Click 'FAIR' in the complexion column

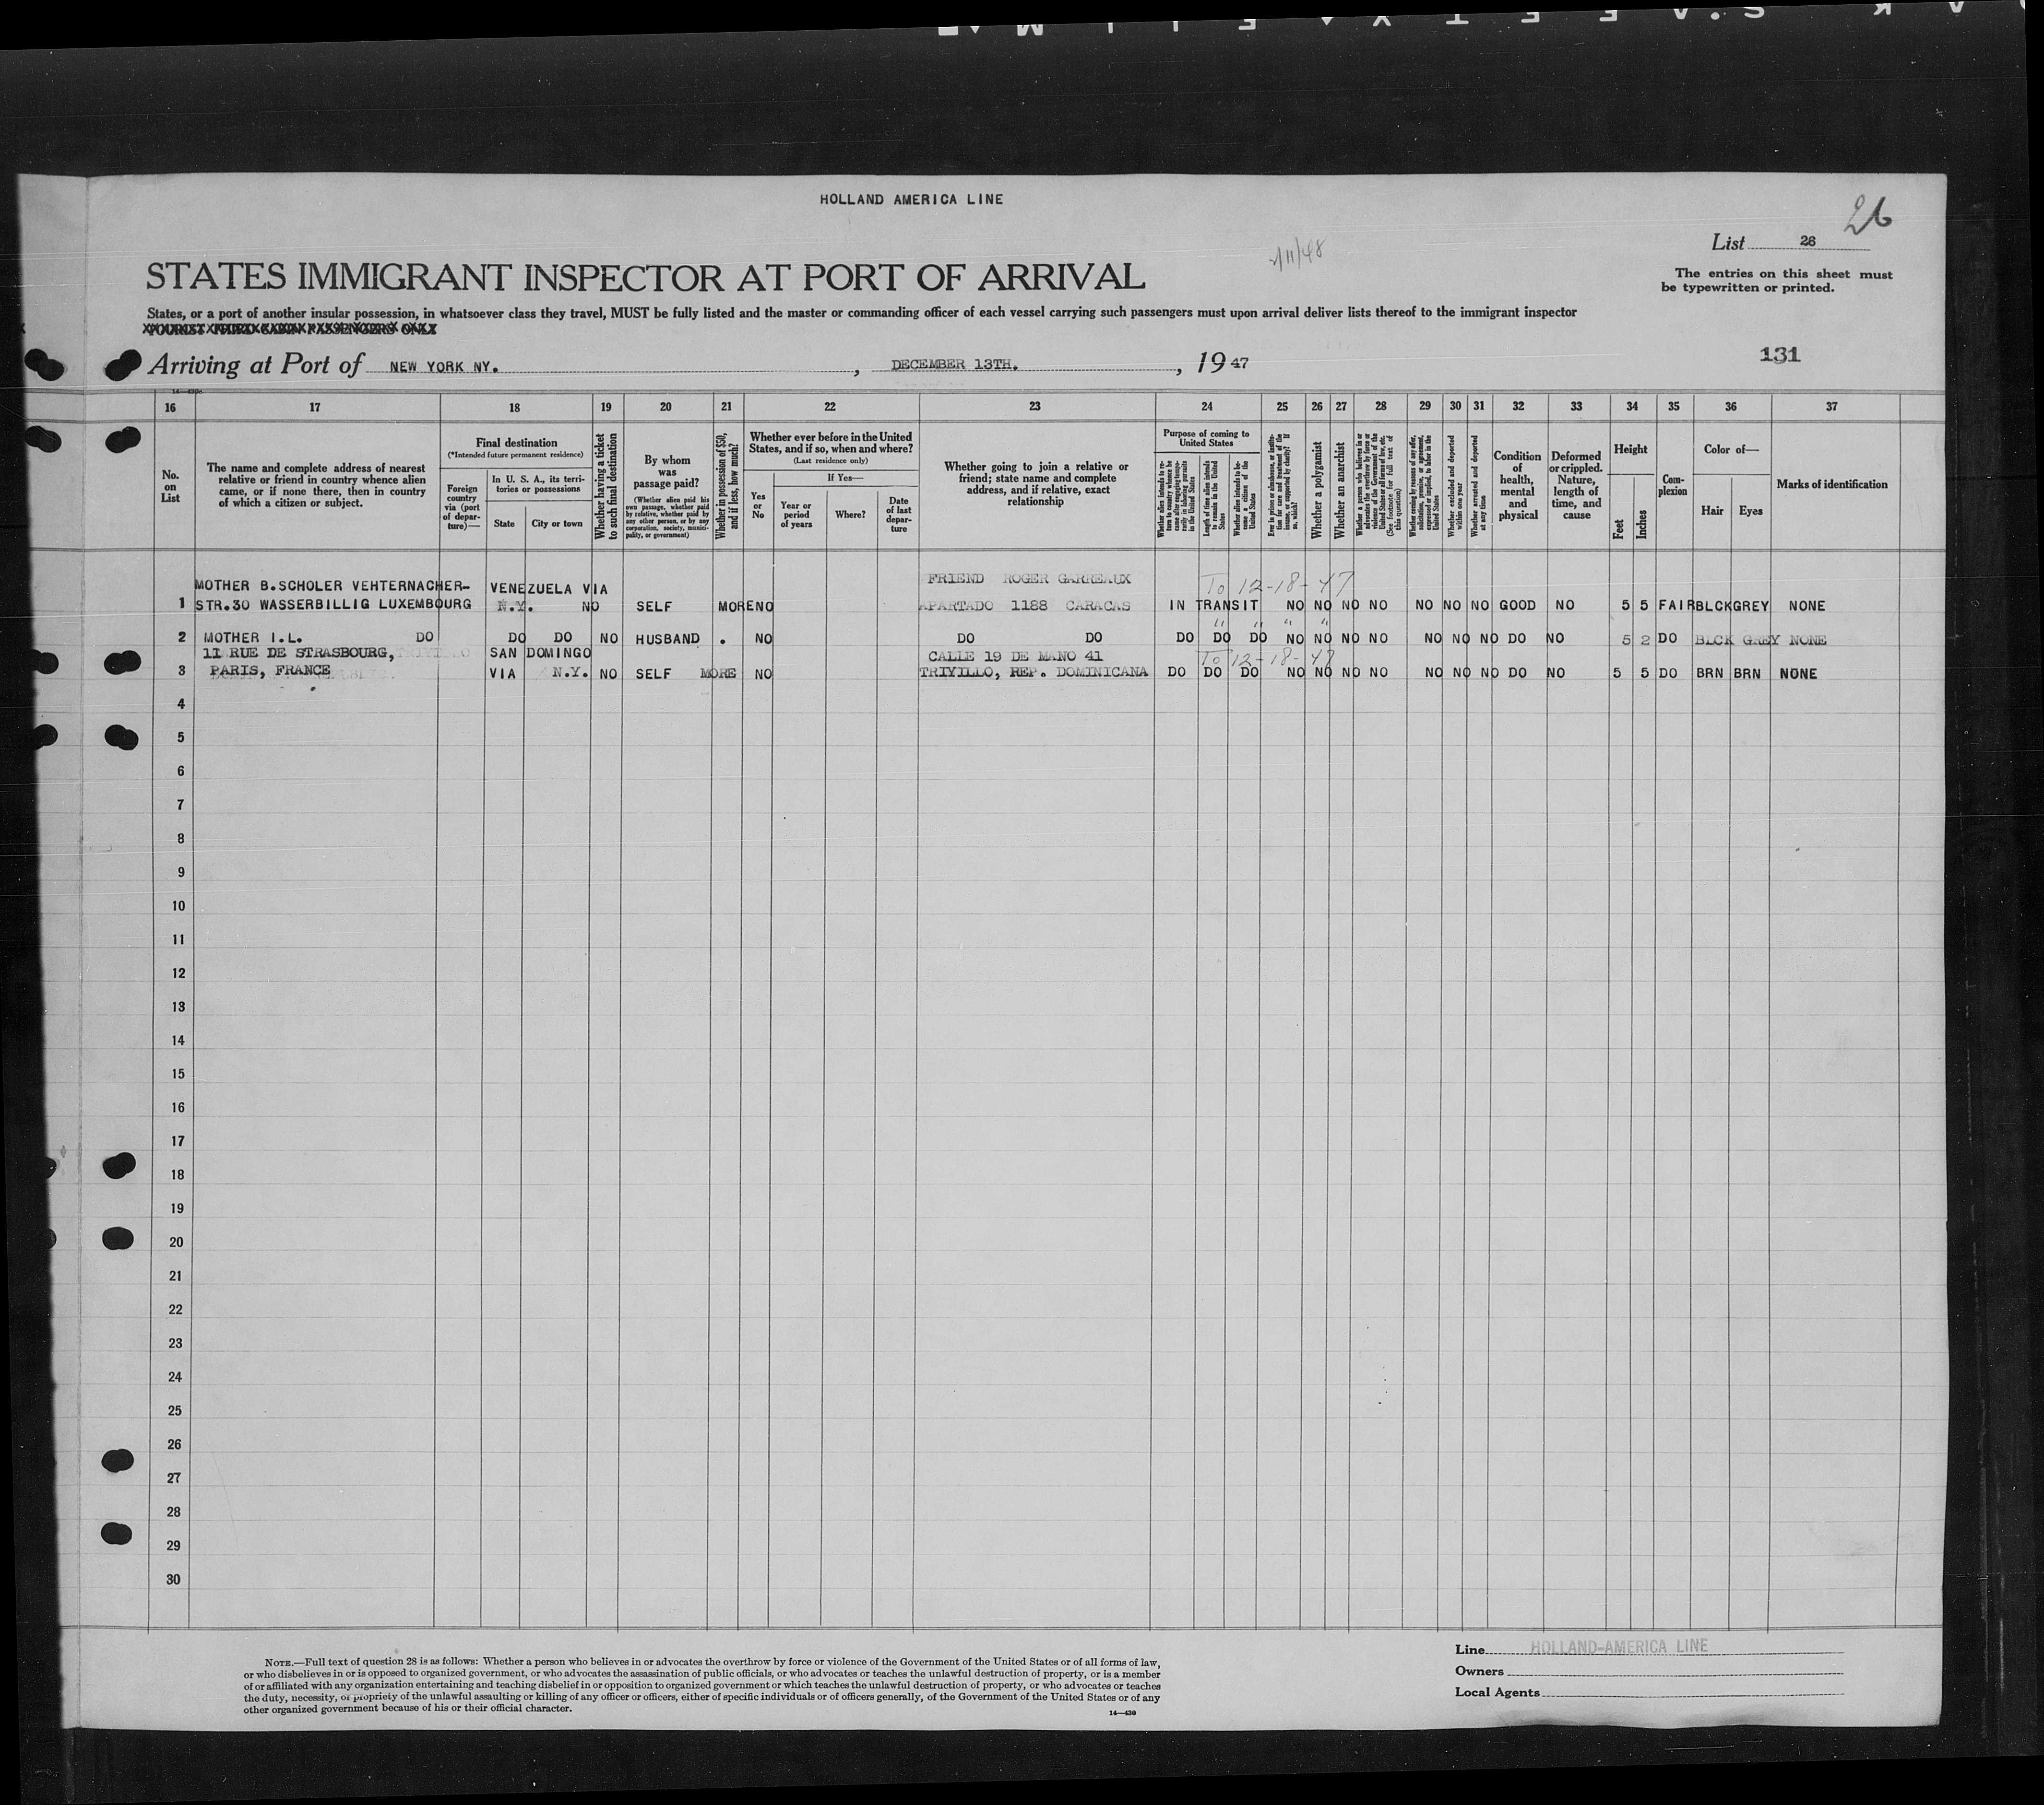1675,606
